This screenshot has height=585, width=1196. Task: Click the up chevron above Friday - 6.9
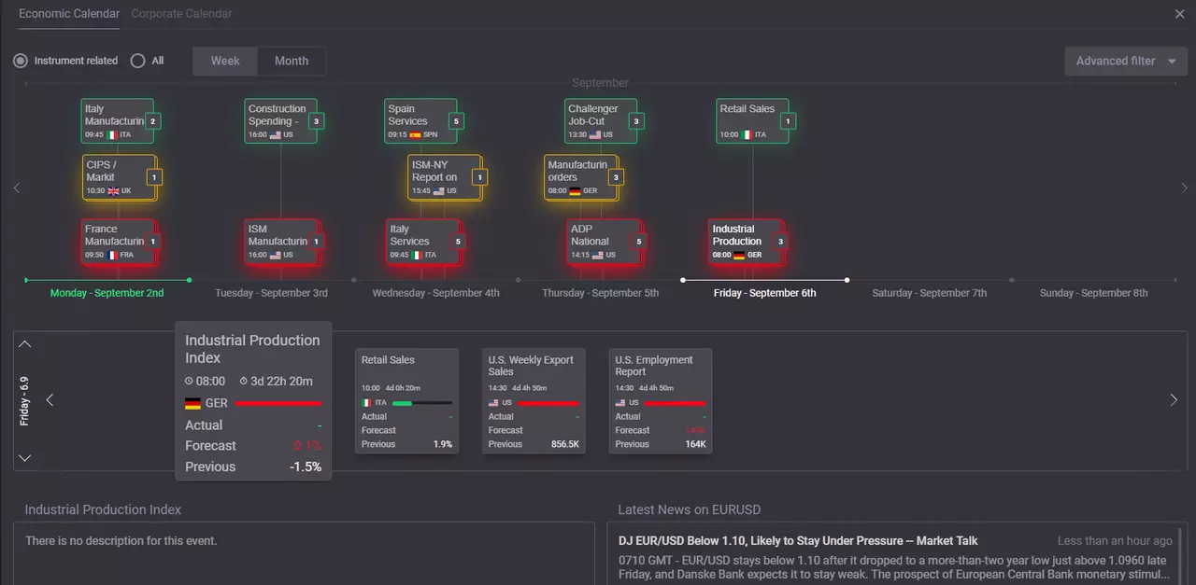tap(25, 344)
